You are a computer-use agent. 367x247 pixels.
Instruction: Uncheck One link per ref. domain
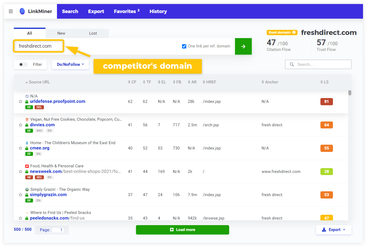pos(184,46)
